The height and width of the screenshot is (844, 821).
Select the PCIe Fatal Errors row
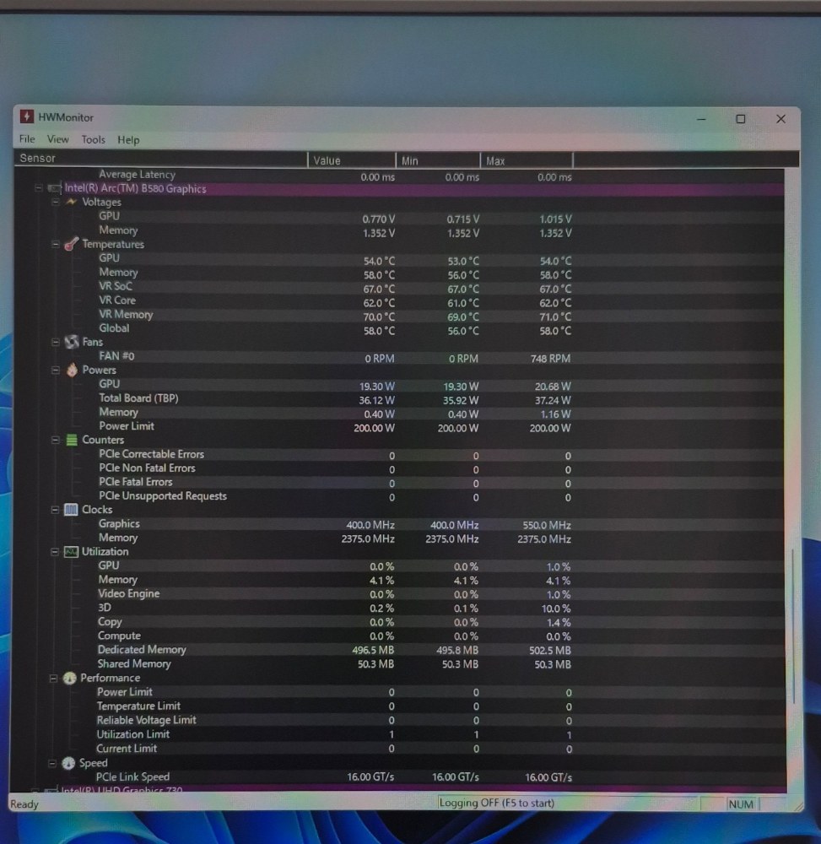[x=399, y=483]
